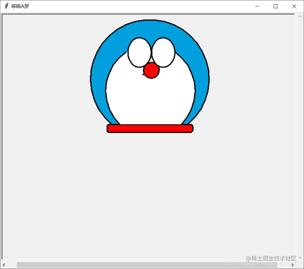
Task: Expand content with the right scroll arrow
Action: pyautogui.click(x=293, y=265)
